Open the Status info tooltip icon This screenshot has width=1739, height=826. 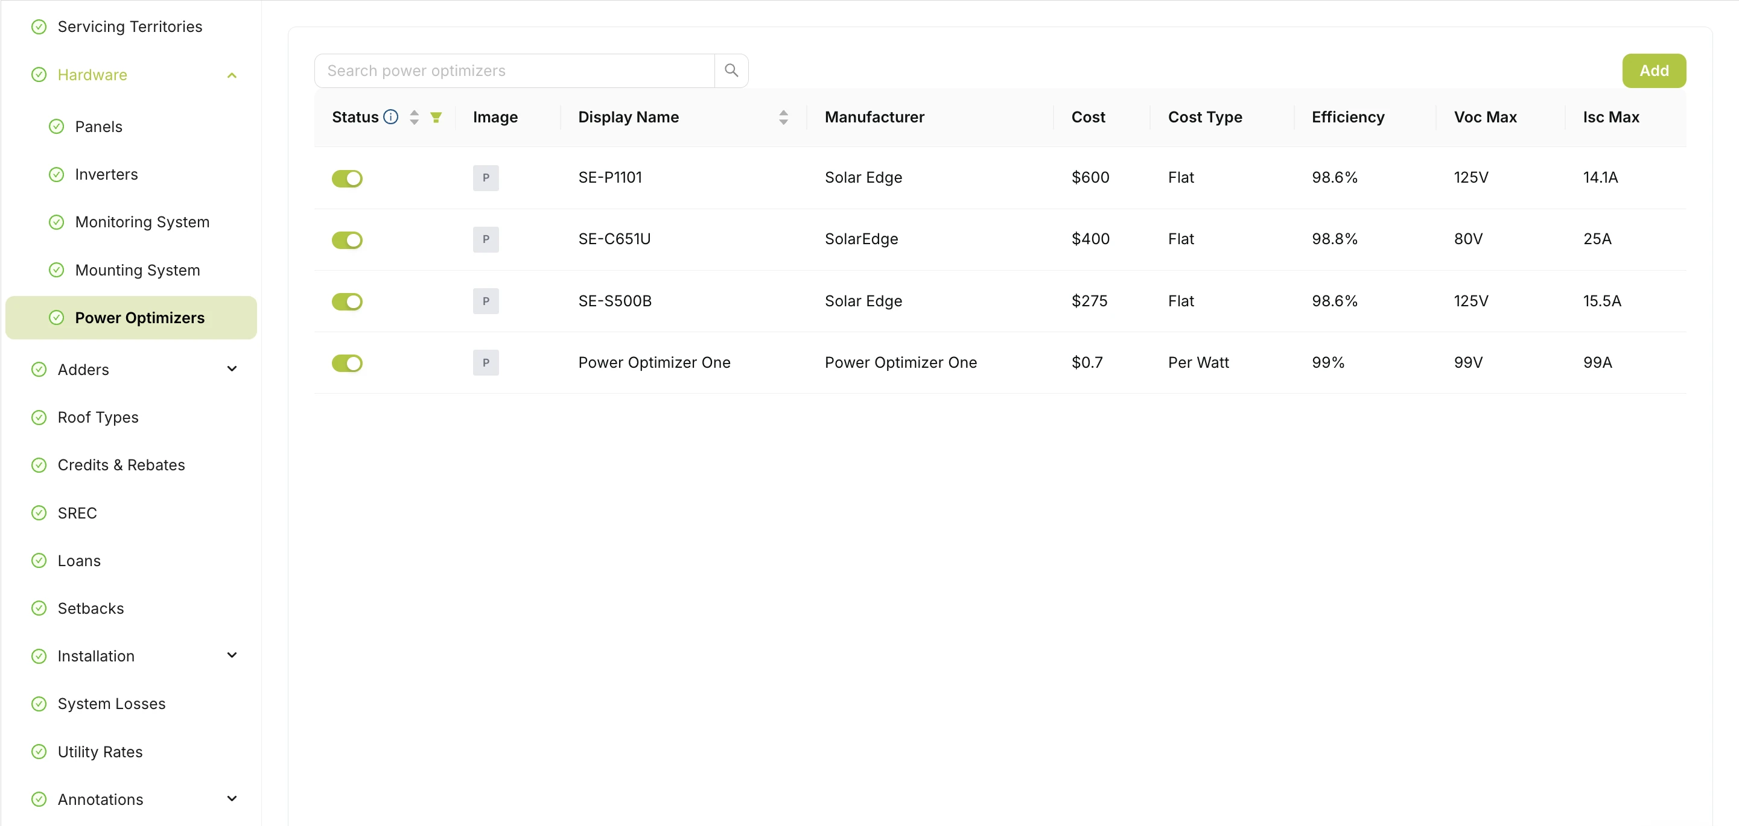391,116
